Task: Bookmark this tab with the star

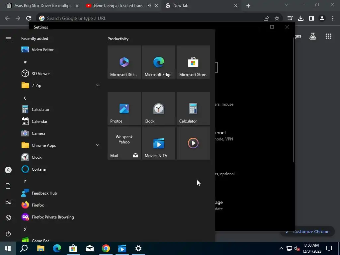Action: pos(277,19)
